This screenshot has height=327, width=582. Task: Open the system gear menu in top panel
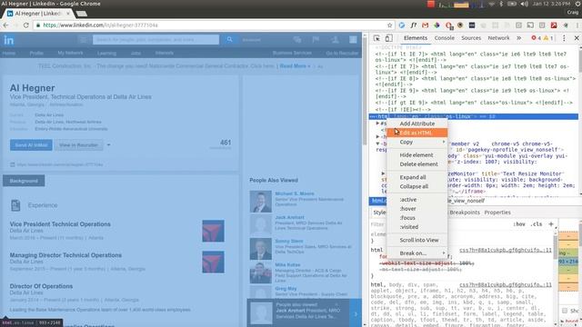coord(578,4)
